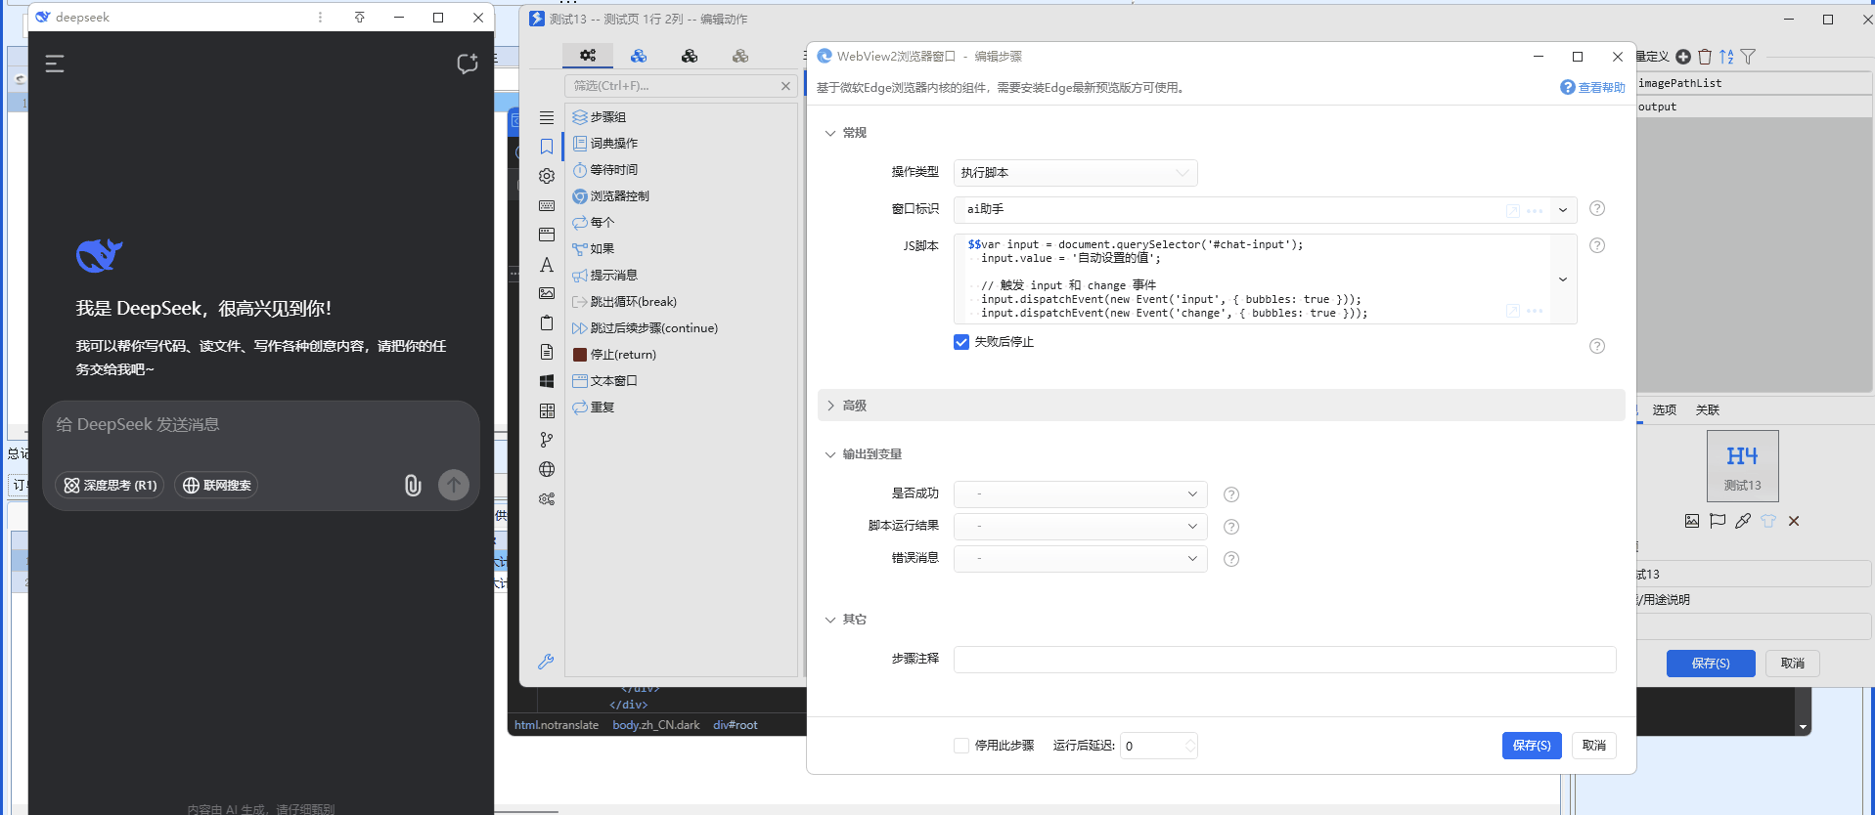Focus the 步骤注释 input field
This screenshot has height=815, width=1875.
1284,660
